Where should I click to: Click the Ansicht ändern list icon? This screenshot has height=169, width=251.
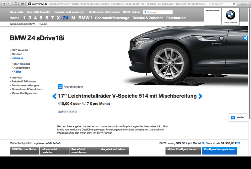60,87
